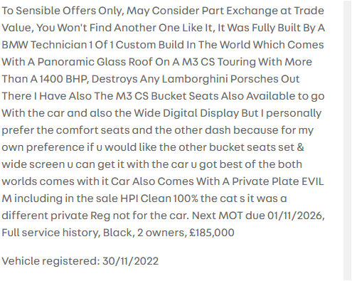This screenshot has width=352, height=281.
Task: Click the 'Private Plate EVIL' text
Action: 277,181
